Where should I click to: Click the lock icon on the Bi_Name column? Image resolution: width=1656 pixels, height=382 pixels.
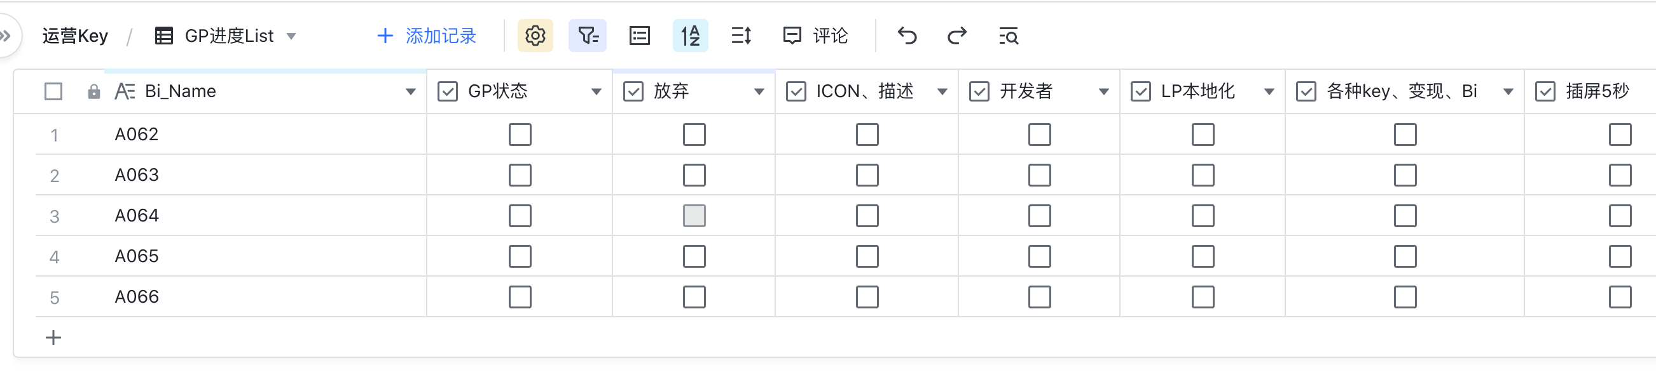pyautogui.click(x=94, y=91)
